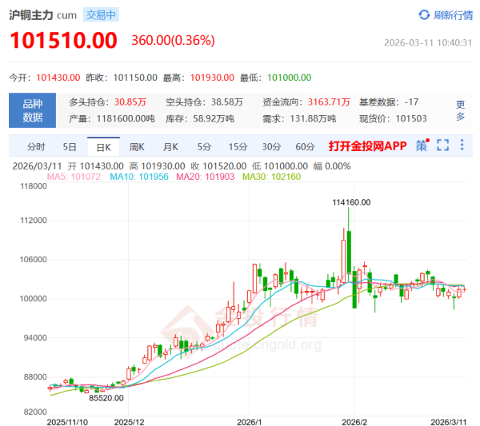Click the 品种数据 blue button
Screen dimensions: 480x426
[33, 110]
